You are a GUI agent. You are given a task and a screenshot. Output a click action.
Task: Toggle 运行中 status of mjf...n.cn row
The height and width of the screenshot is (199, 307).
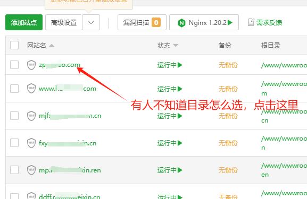pos(170,116)
